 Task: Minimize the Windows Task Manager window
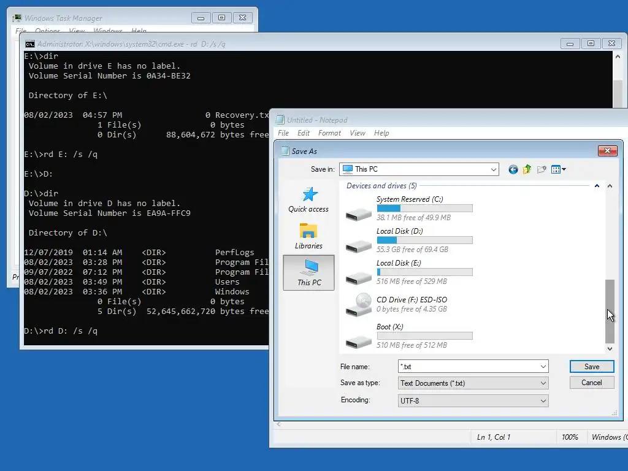201,18
